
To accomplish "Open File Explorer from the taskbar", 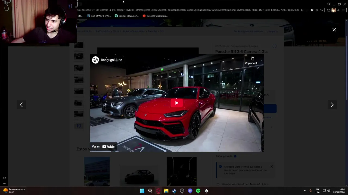I will click(x=166, y=191).
